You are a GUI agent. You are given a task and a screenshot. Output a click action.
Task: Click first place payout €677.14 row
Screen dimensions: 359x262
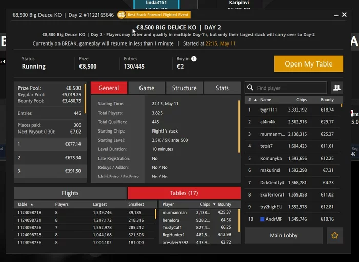50,144
